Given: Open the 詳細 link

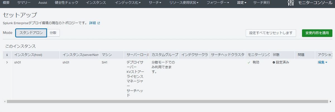Looking at the screenshot, I should pyautogui.click(x=92, y=23).
